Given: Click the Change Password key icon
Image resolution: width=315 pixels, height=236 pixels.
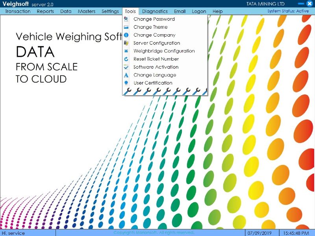Looking at the screenshot, I should [x=126, y=19].
